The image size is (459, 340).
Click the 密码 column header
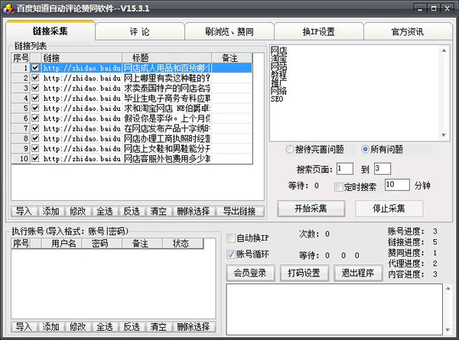102,243
